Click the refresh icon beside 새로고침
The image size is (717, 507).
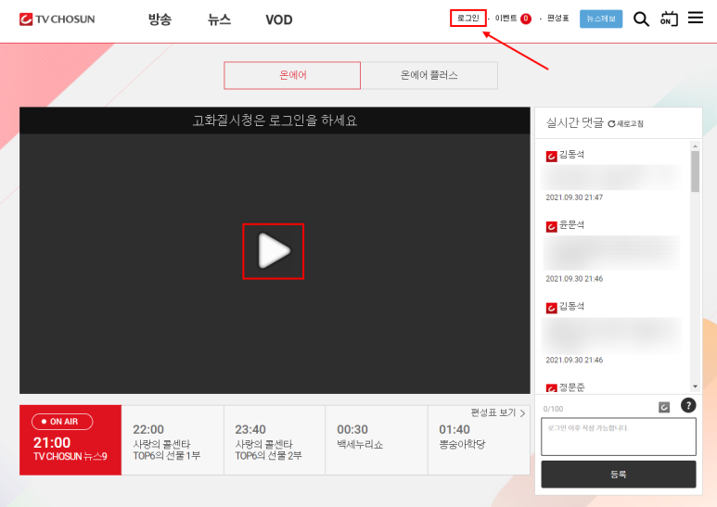(611, 124)
